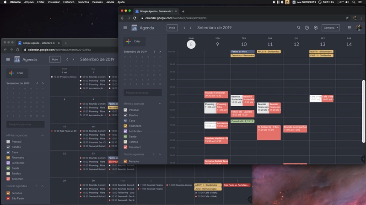Open hamburger menu in back Agenda window
This screenshot has height=205, width=366.
pos(8,60)
